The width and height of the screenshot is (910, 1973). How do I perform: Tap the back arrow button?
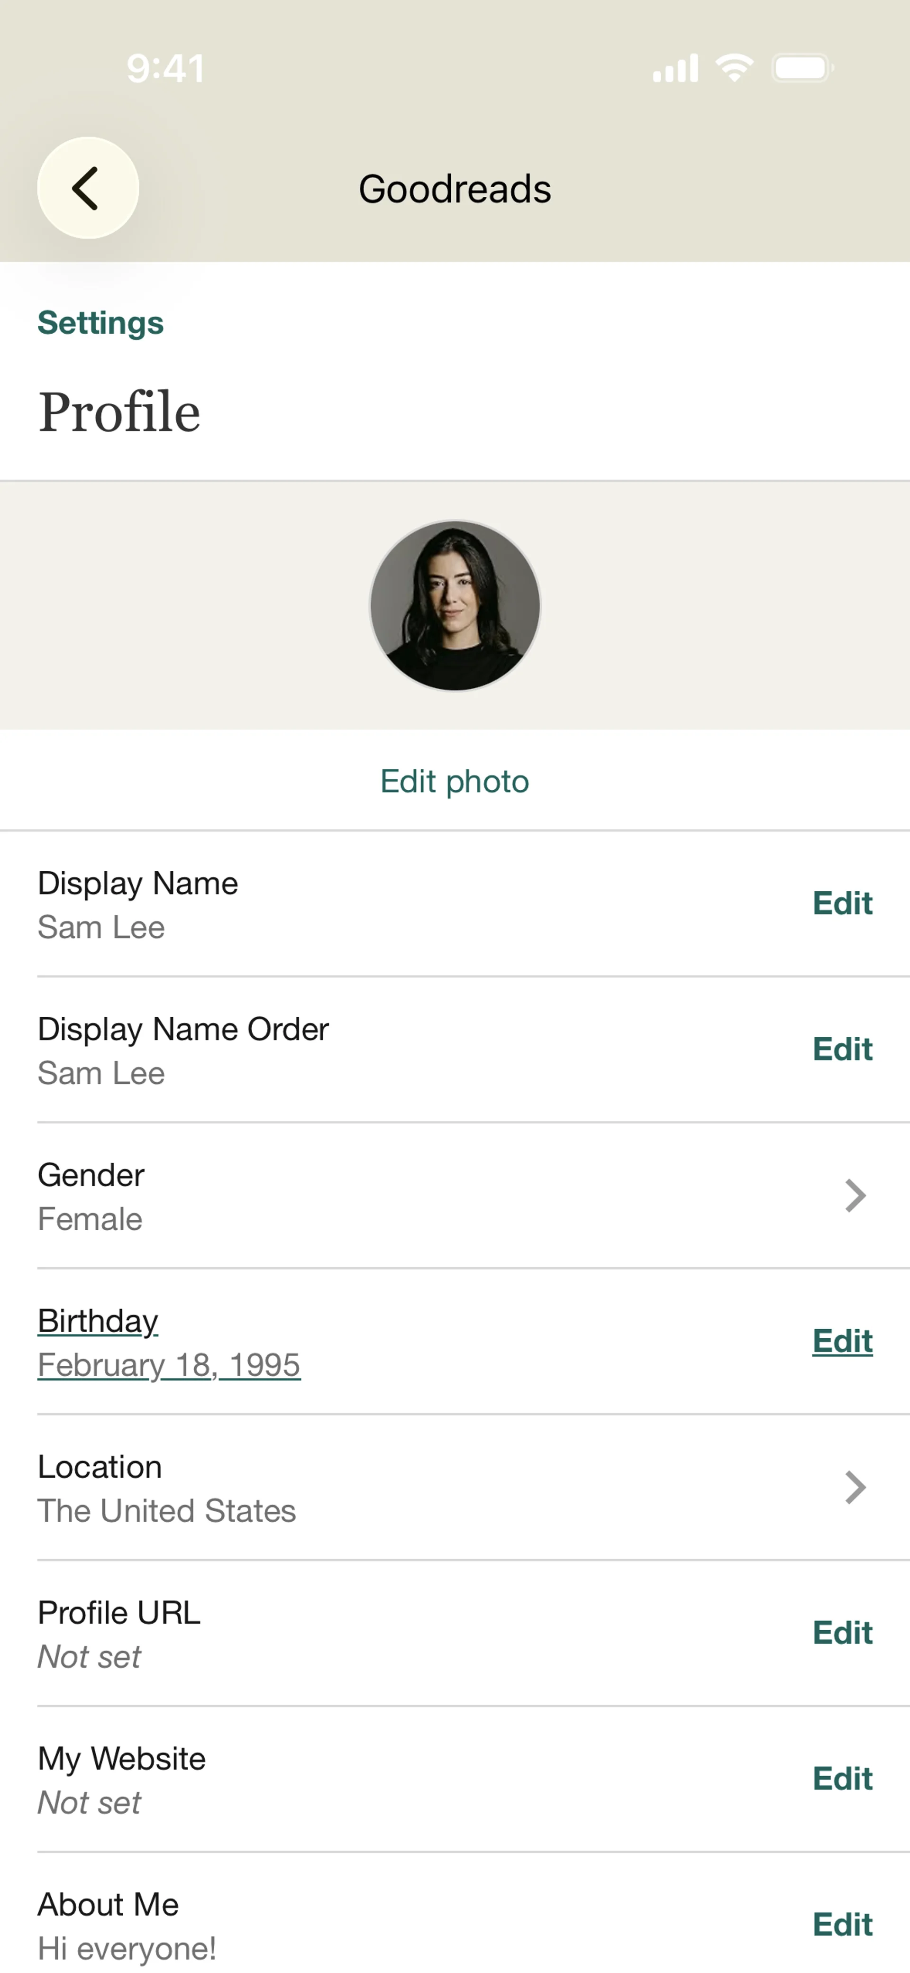pos(88,188)
